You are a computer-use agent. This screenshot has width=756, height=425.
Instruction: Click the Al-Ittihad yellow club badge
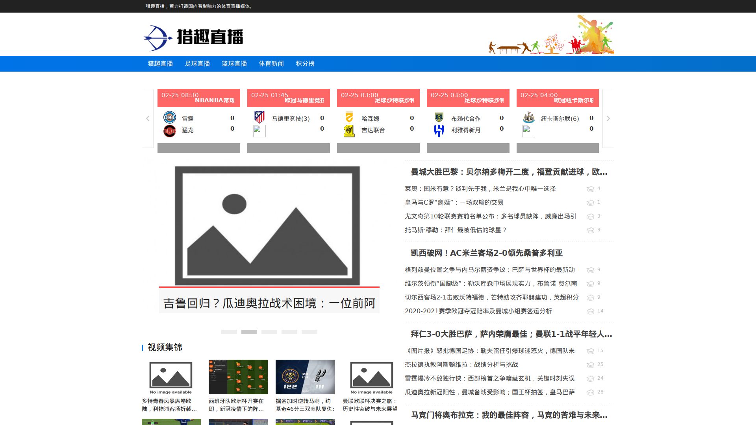[x=349, y=131]
